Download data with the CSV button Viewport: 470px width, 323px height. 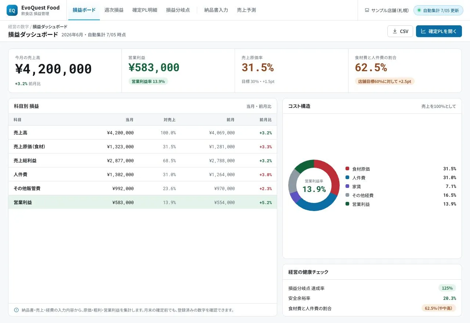(400, 31)
